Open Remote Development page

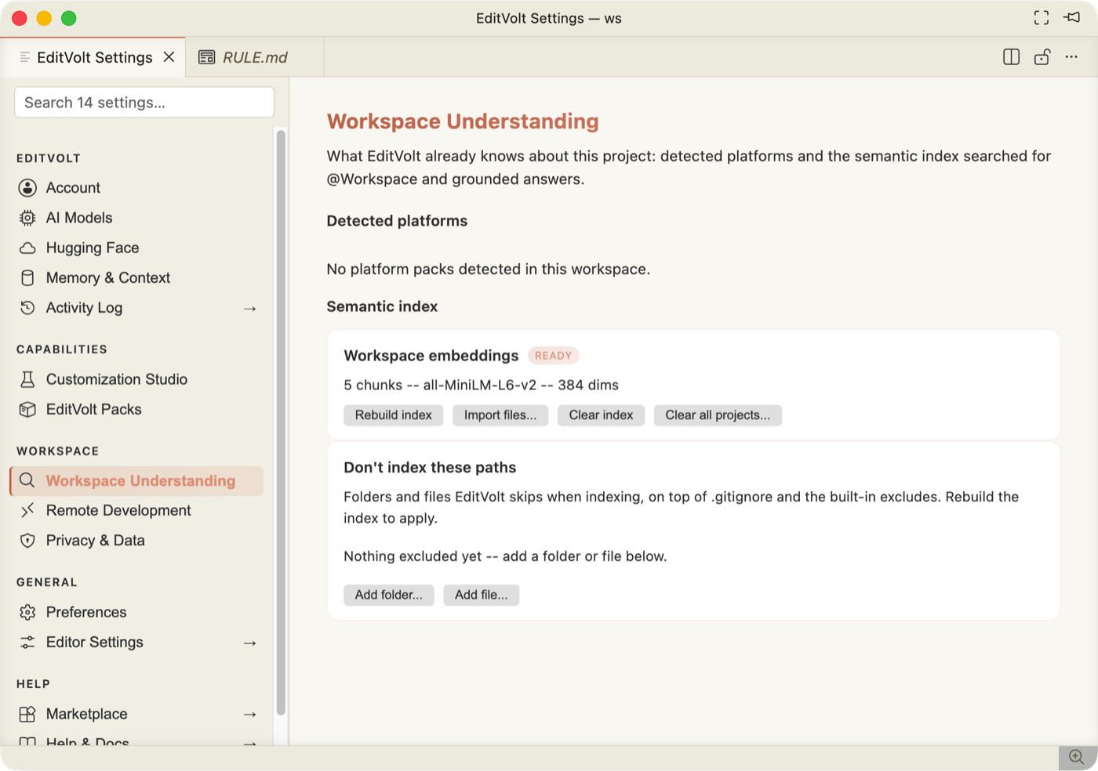pyautogui.click(x=136, y=510)
